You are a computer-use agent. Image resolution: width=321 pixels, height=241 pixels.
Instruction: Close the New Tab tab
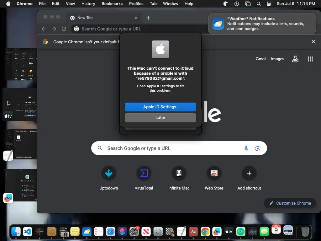pyautogui.click(x=136, y=18)
